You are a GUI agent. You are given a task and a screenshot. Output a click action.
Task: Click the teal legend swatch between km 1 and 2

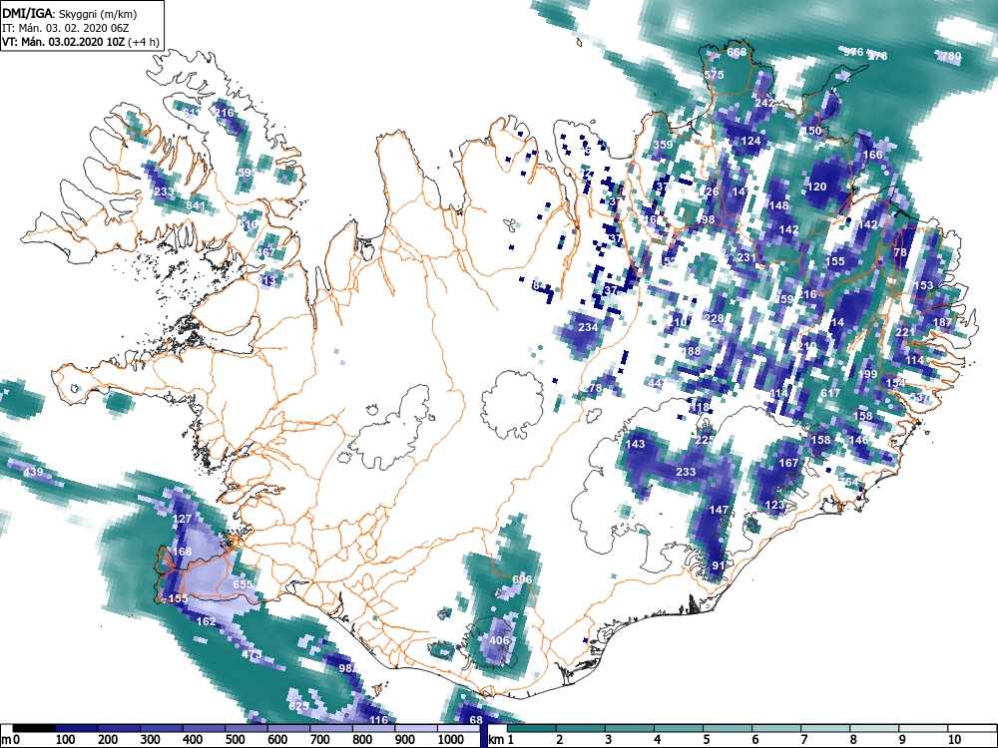[532, 728]
